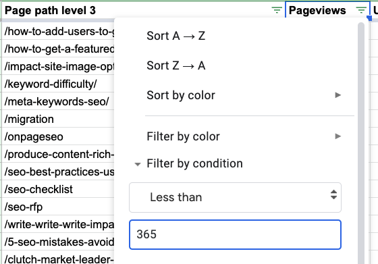
Task: Expand the Sort by color arrow
Action: click(x=338, y=95)
